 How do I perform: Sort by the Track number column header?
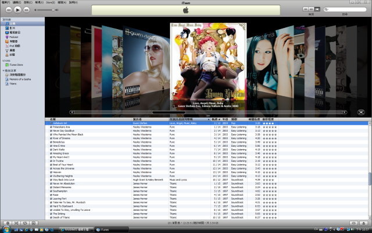pyautogui.click(x=216, y=119)
